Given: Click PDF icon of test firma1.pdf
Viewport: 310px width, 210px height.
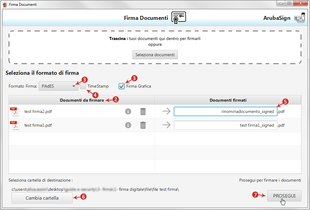Looking at the screenshot, I should pyautogui.click(x=15, y=125).
